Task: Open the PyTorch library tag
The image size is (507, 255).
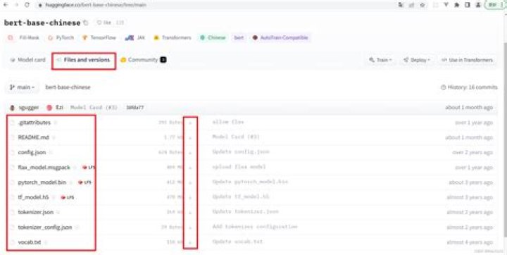Action: pyautogui.click(x=61, y=37)
